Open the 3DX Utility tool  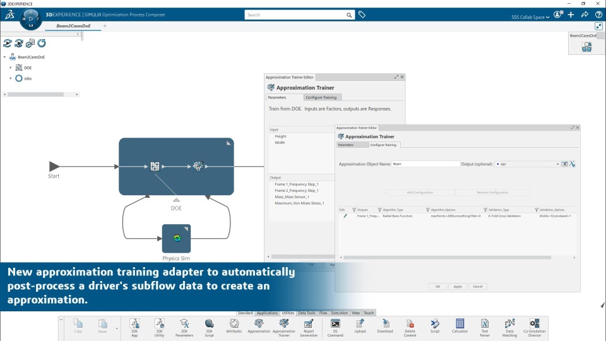point(159,327)
